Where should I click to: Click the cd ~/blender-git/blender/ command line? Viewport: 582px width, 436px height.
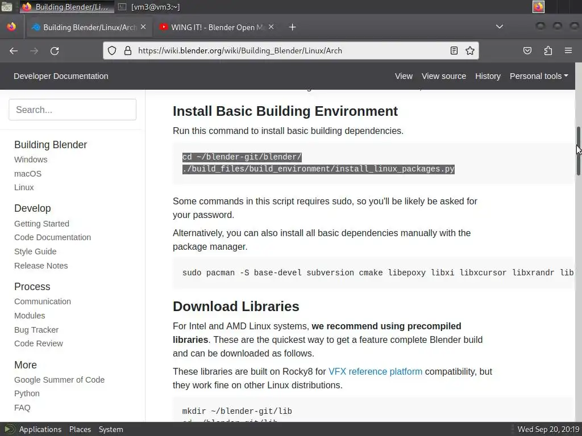click(x=242, y=157)
